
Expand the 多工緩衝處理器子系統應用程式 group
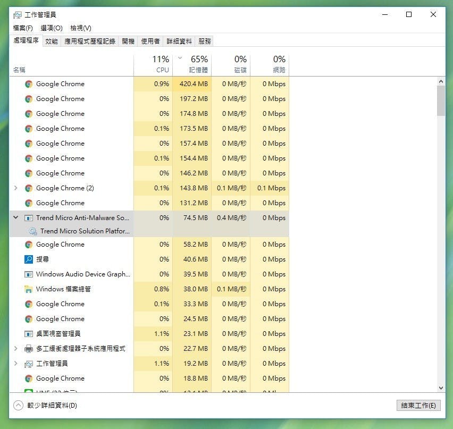16,349
